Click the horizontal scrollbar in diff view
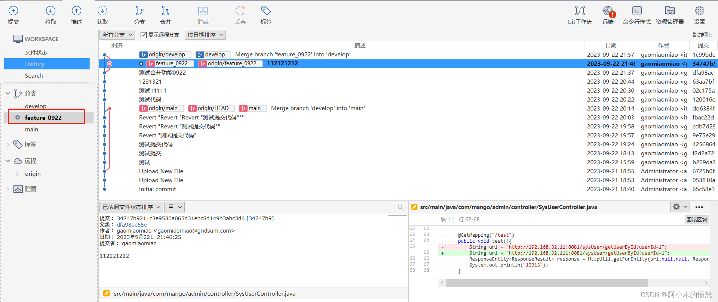 pyautogui.click(x=547, y=283)
